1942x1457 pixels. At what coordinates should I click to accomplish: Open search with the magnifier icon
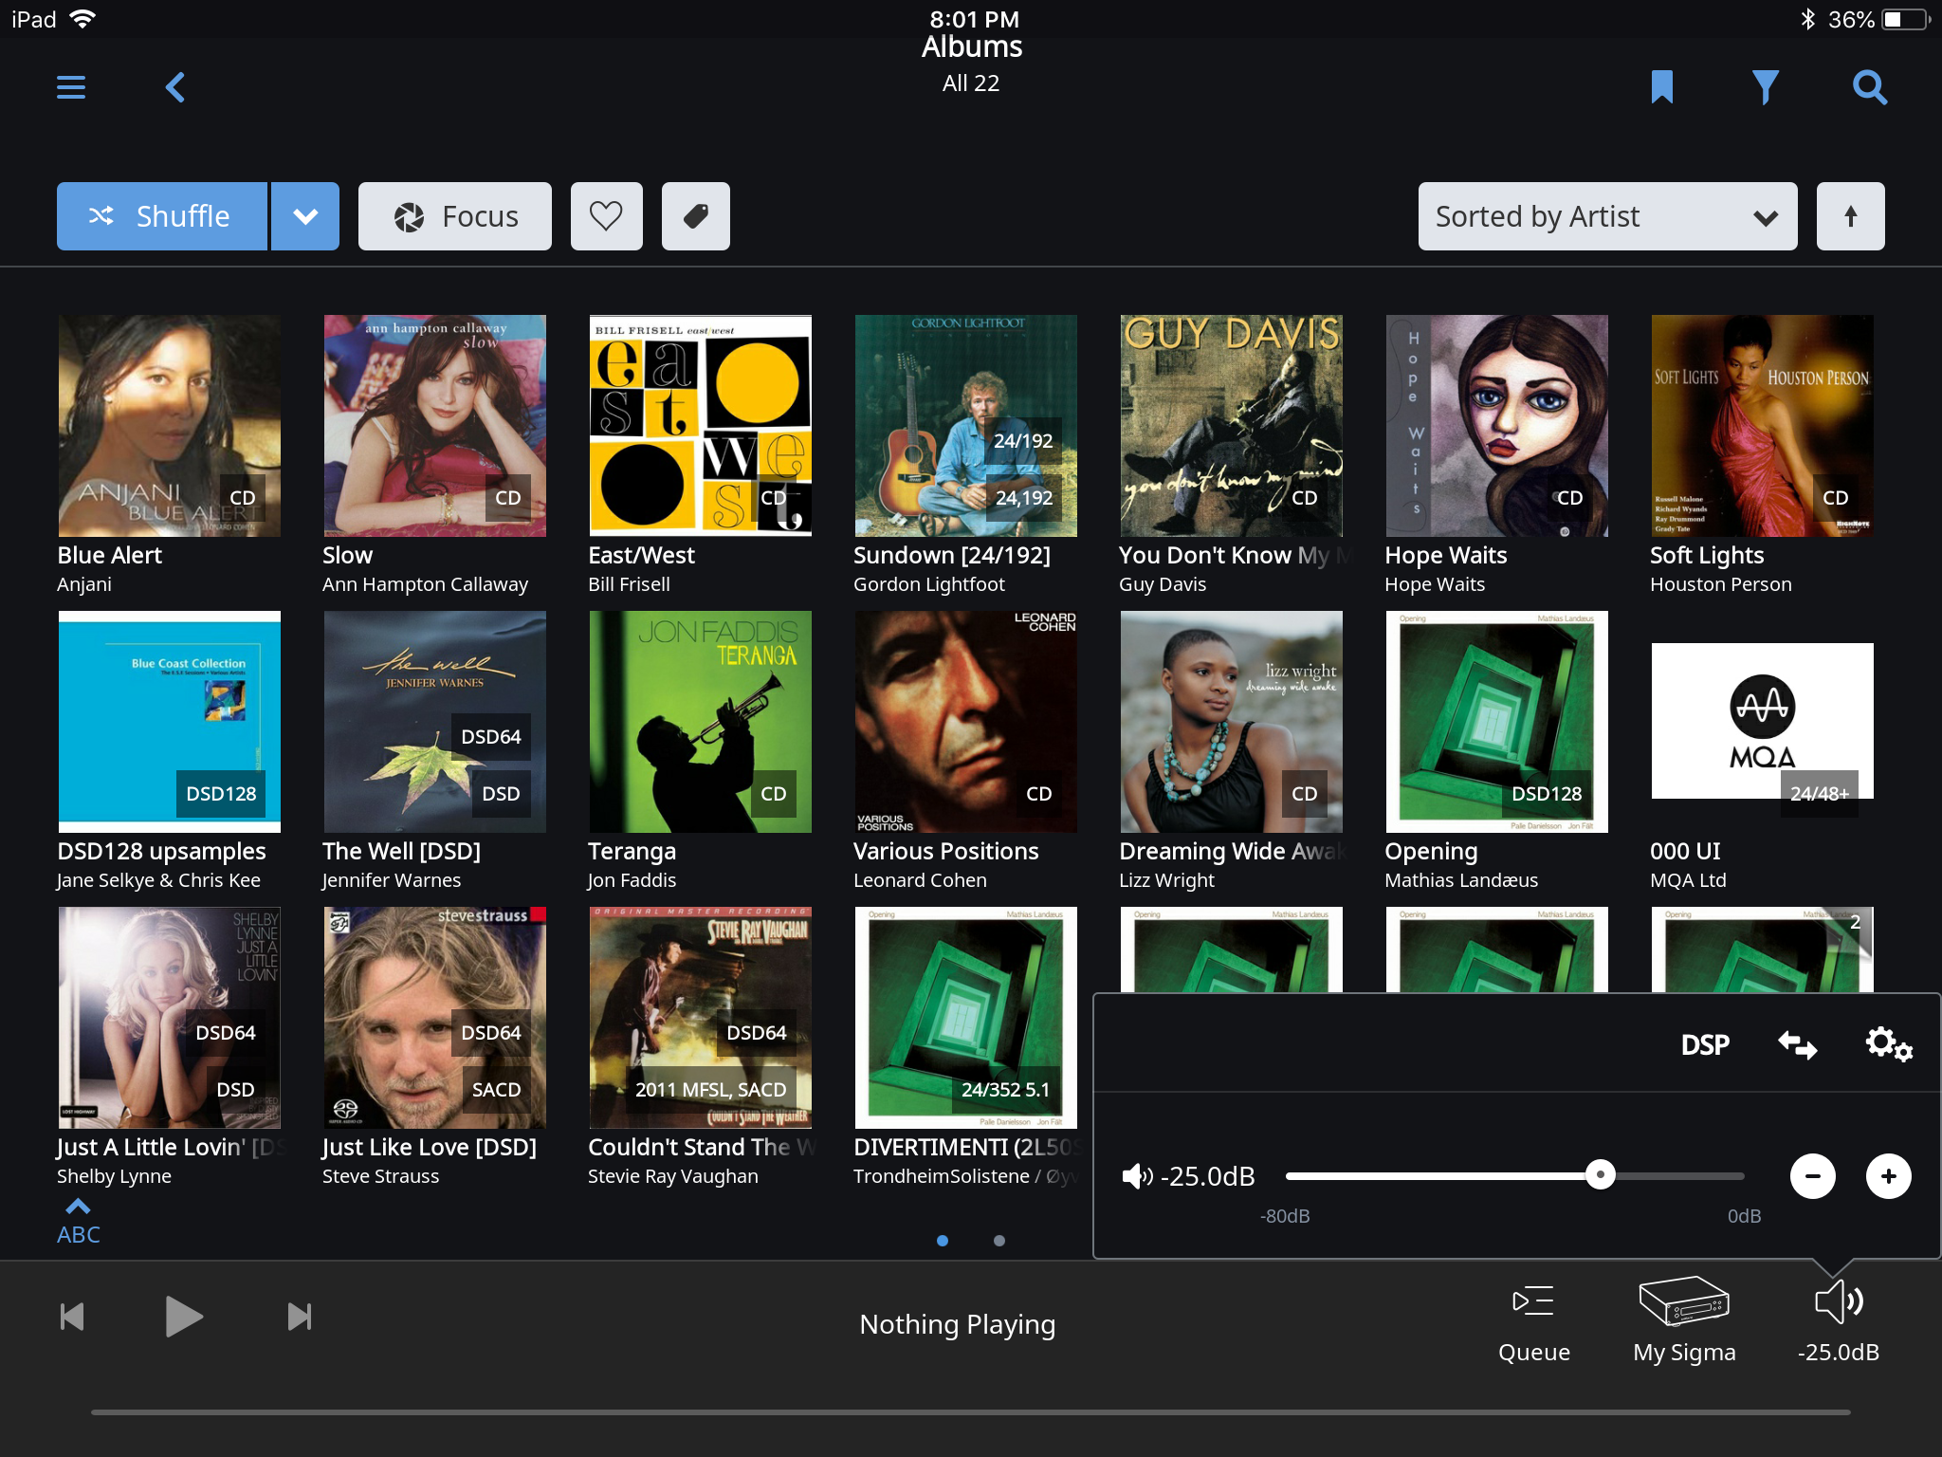point(1869,87)
